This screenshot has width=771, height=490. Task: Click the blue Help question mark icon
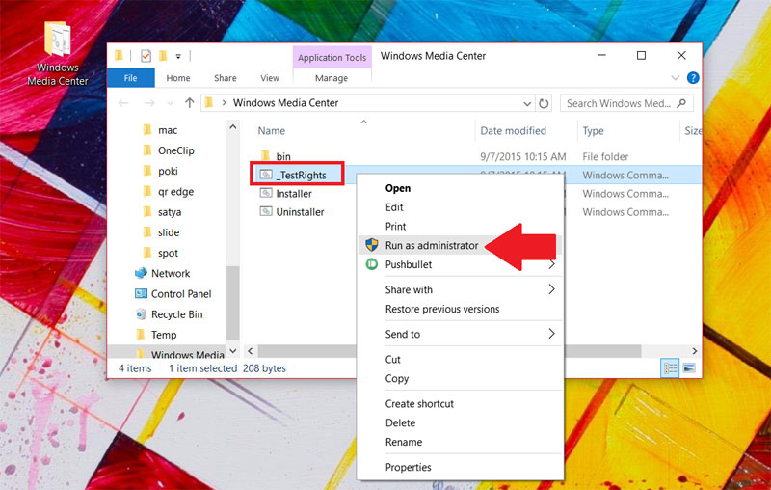pyautogui.click(x=693, y=78)
